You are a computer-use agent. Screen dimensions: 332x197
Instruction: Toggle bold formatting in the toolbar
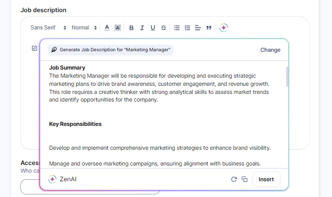131,28
